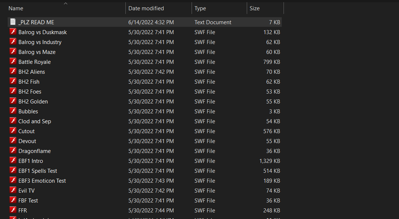Select the Clod and Sep file name
Viewport: 399px width, 219px height.
coord(35,121)
